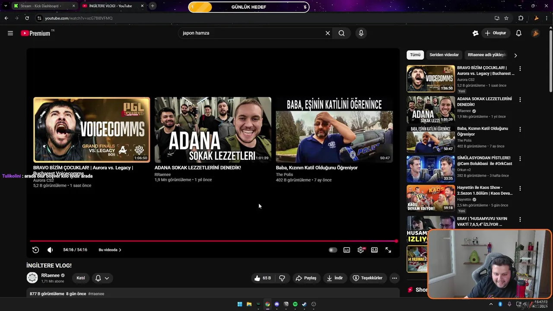Screen dimensions: 553x311
Task: Click the #rraenee hashtag link
Action: [96, 294]
